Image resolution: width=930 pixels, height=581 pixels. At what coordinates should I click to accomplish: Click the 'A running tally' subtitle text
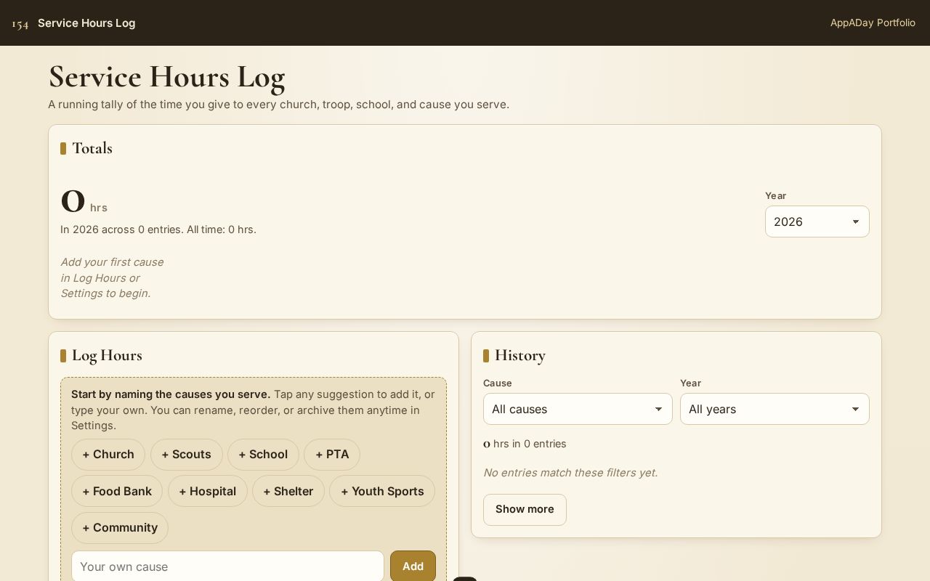point(278,105)
